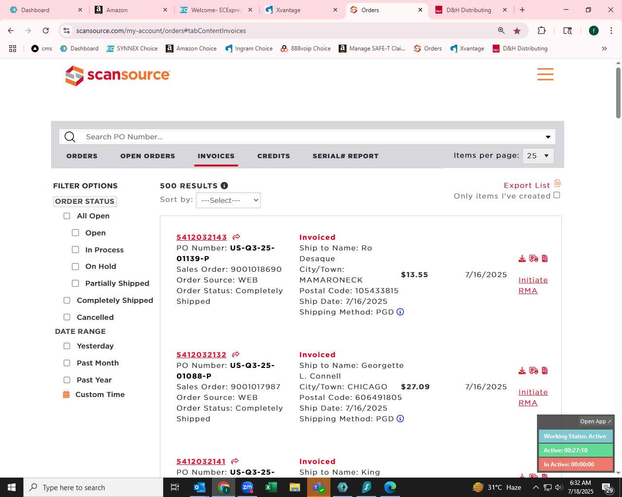Open File Explorer from the taskbar
The height and width of the screenshot is (497, 622).
295,487
